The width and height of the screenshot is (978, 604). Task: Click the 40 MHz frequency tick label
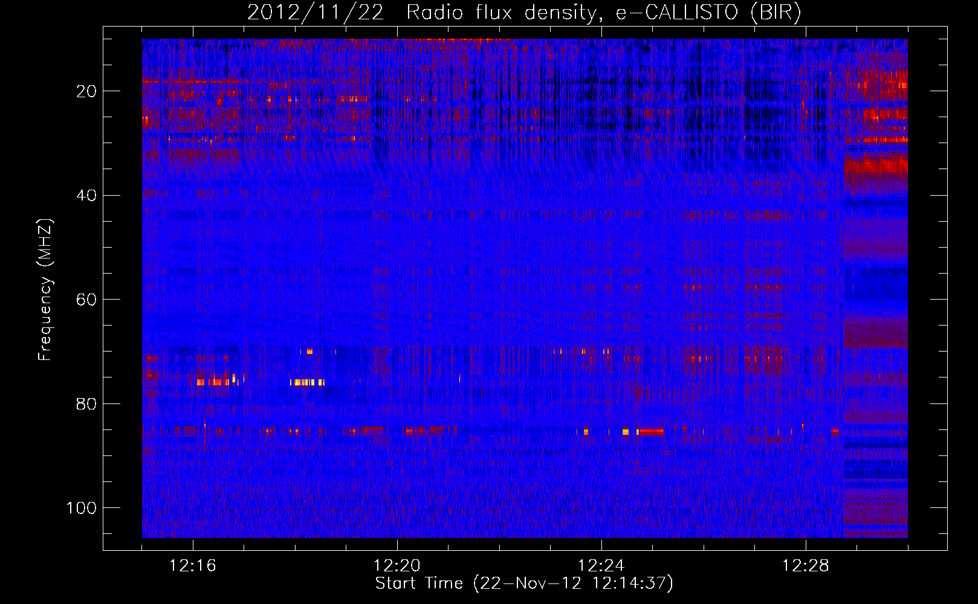tap(87, 196)
